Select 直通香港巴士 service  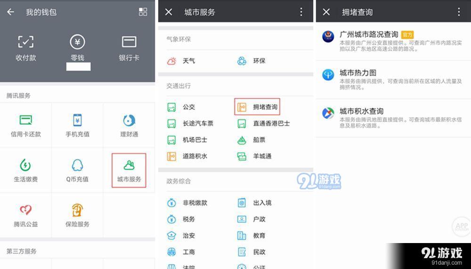pos(263,123)
